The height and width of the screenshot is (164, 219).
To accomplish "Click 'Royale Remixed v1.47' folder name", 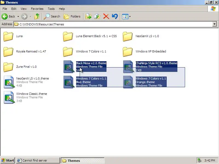I will (x=31, y=51).
